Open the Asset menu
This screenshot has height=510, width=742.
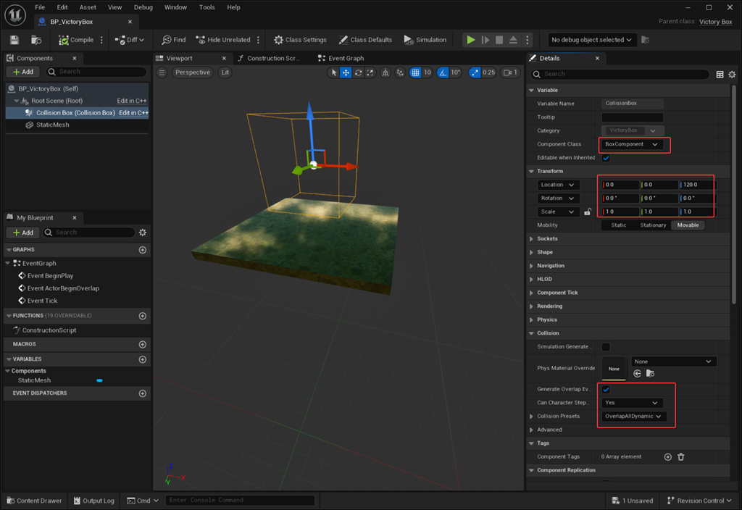point(88,7)
